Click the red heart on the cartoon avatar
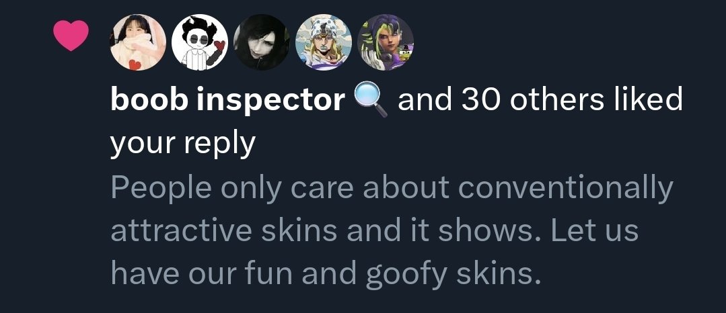Image resolution: width=726 pixels, height=313 pixels. click(219, 46)
